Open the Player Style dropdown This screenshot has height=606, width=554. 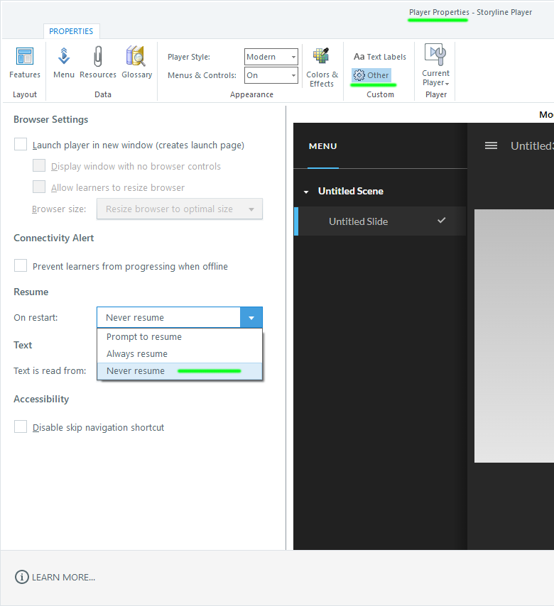[271, 57]
